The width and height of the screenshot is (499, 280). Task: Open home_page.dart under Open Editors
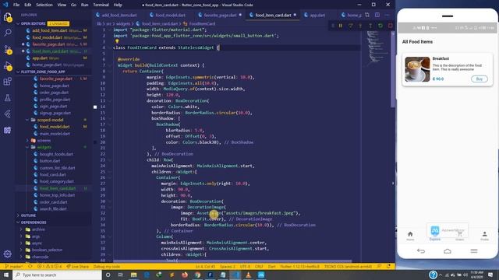point(46,65)
